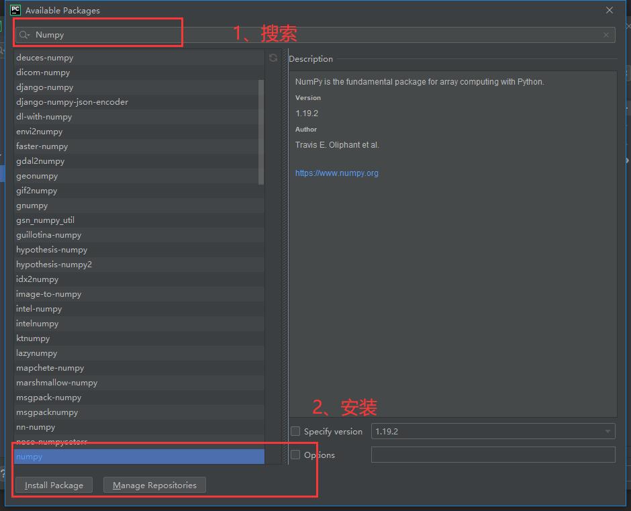
Task: Open the https://www.numpy.org link
Action: pos(337,173)
